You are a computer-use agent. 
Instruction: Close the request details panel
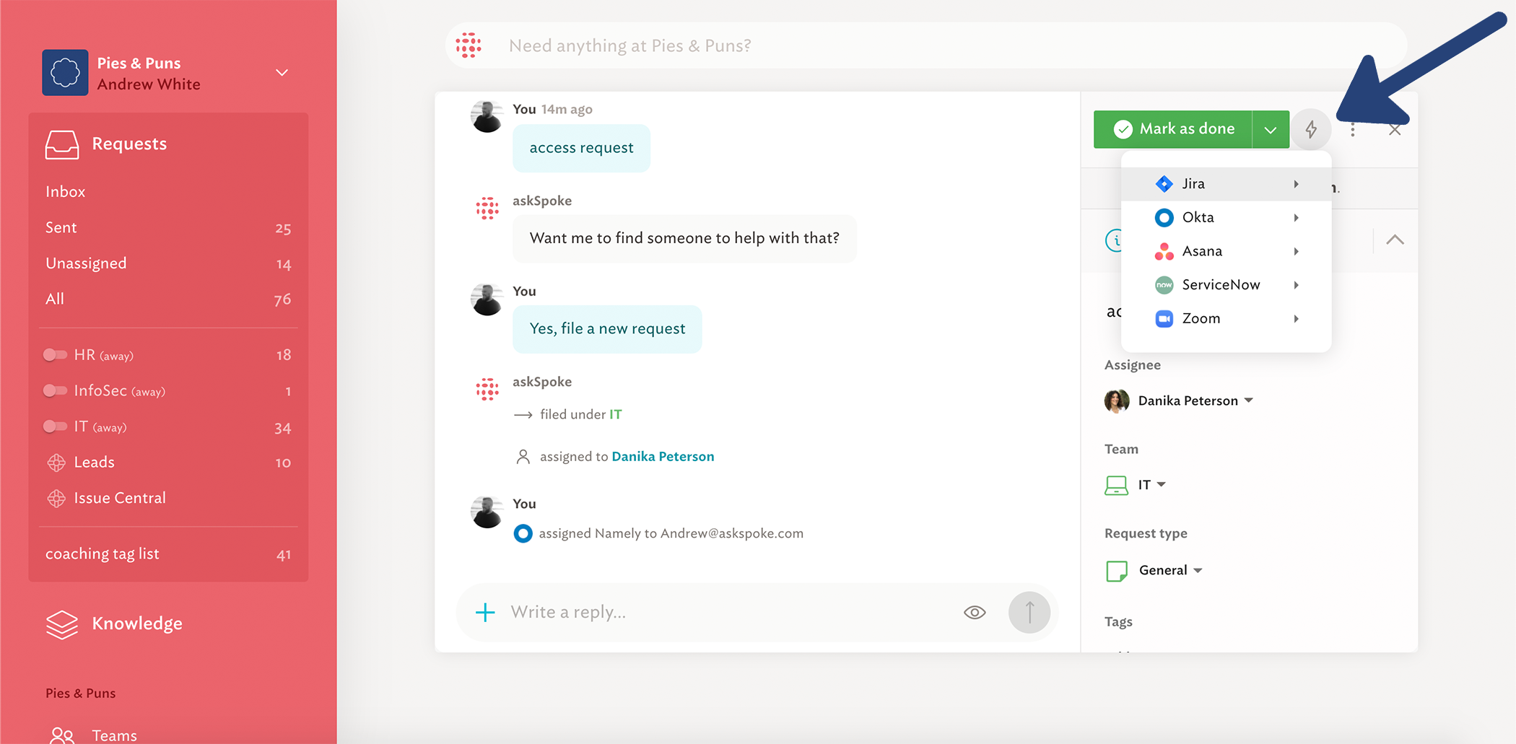pos(1395,130)
